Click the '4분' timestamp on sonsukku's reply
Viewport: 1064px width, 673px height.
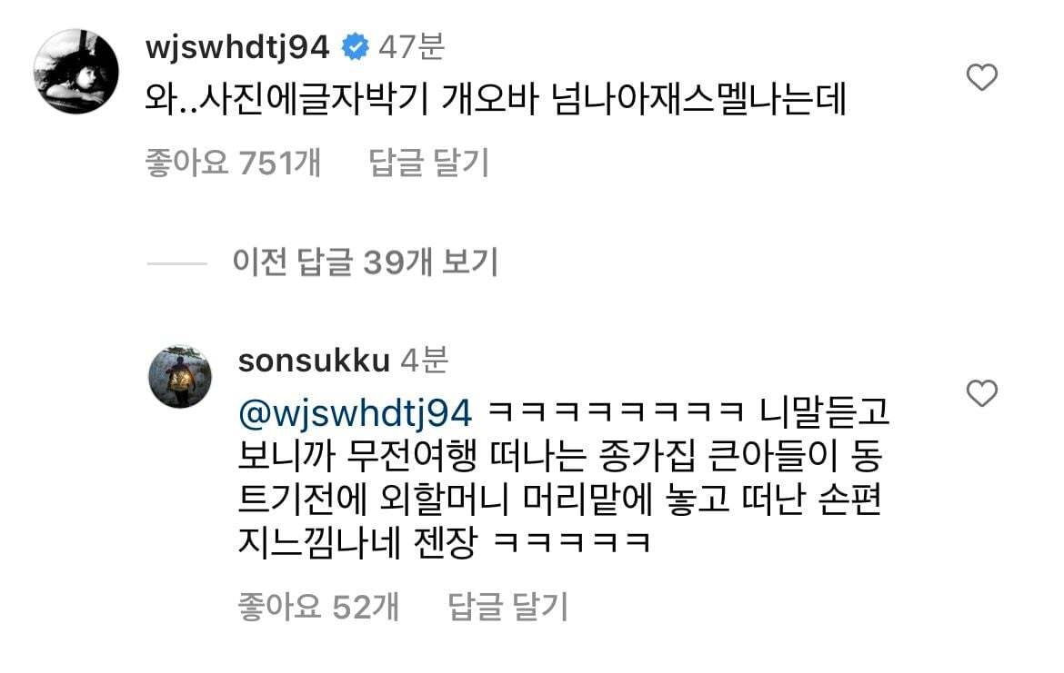424,361
